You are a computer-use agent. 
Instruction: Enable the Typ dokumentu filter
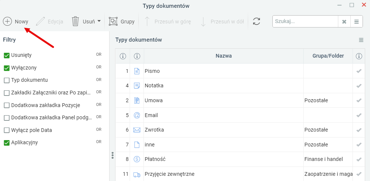pos(7,81)
